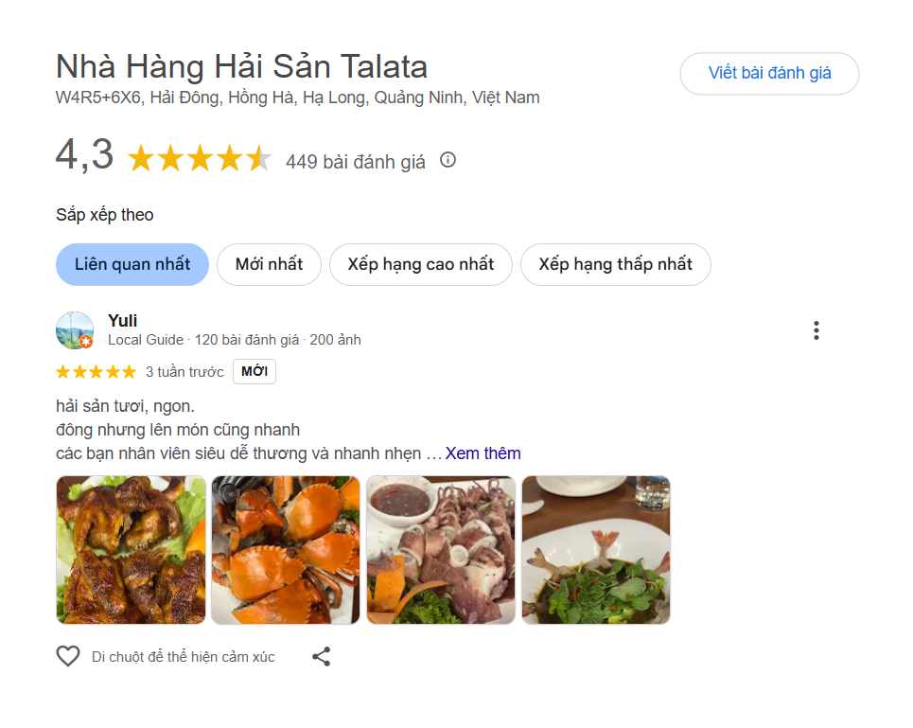Click the 'MỚI' badge on review
Image resolution: width=913 pixels, height=728 pixels.
click(255, 372)
